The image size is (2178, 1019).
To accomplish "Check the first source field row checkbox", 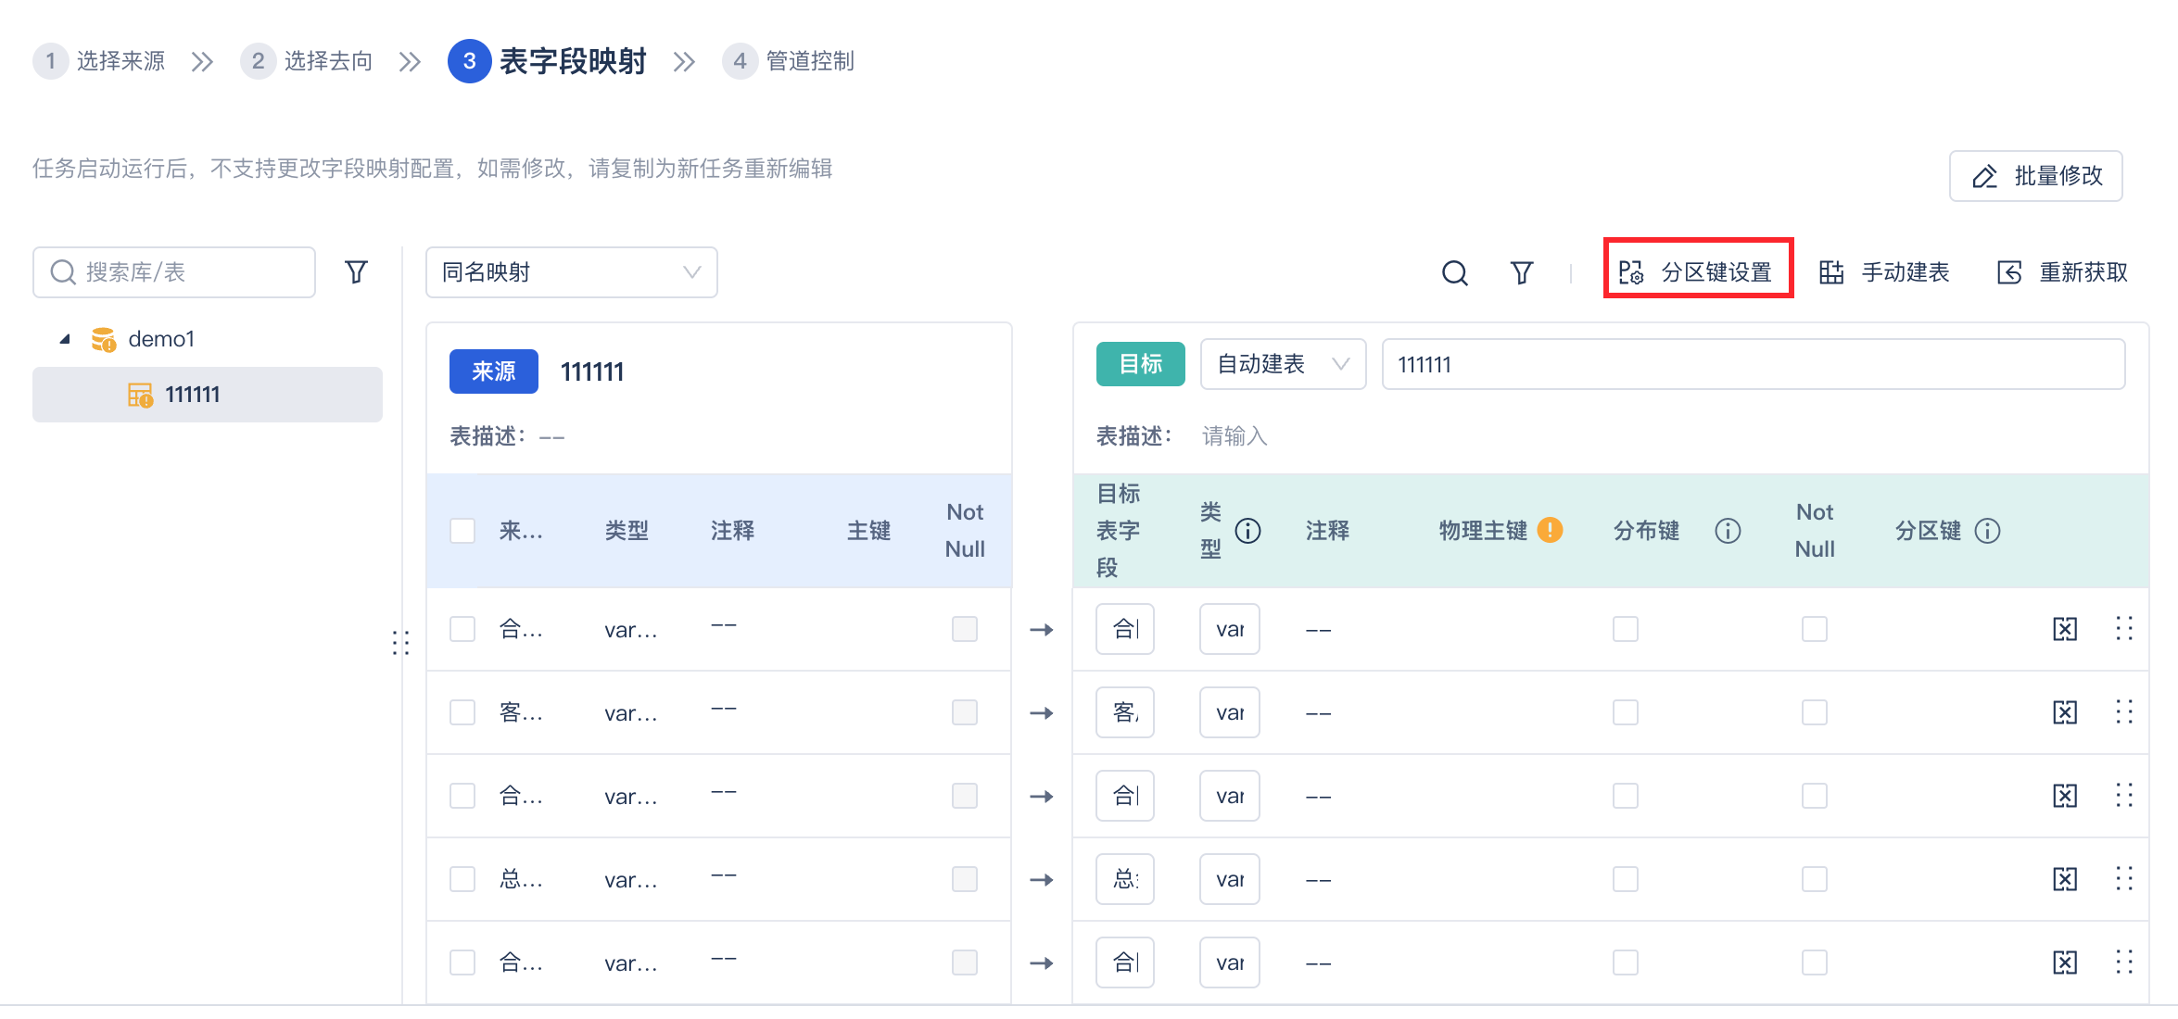I will point(462,630).
